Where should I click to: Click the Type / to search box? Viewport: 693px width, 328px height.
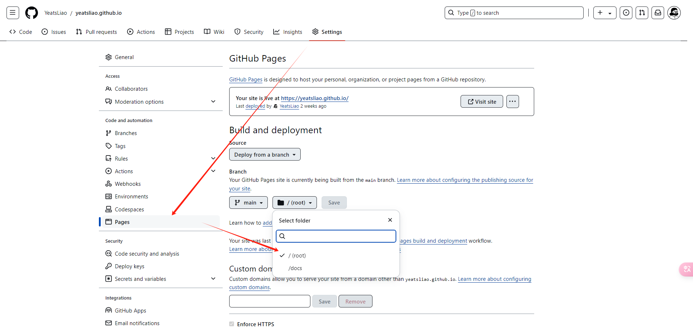coord(514,13)
